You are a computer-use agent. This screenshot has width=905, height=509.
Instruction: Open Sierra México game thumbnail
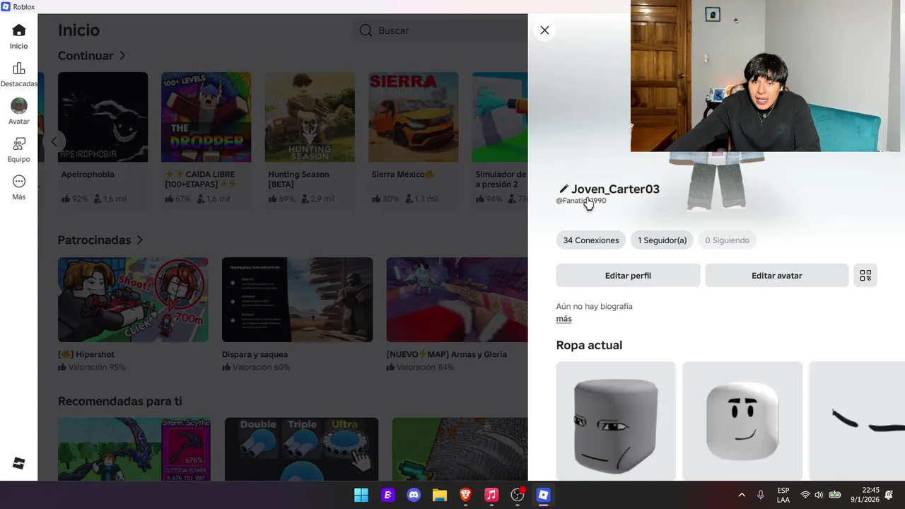(x=414, y=117)
